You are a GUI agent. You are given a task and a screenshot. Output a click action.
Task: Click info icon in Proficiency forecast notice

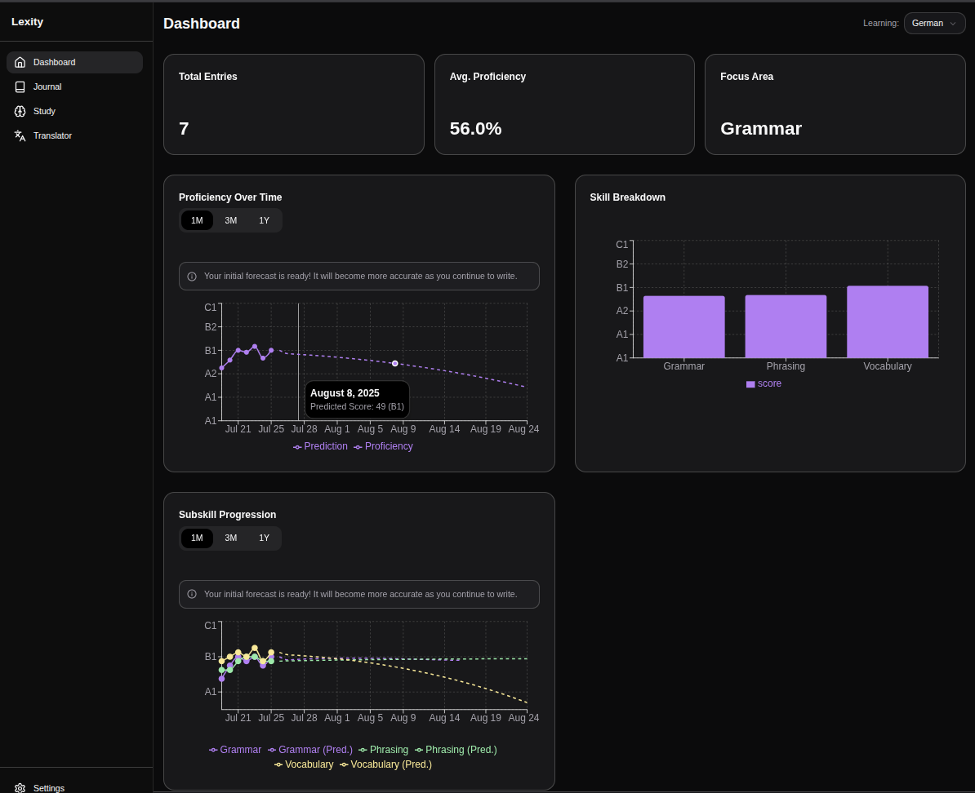[x=192, y=277]
